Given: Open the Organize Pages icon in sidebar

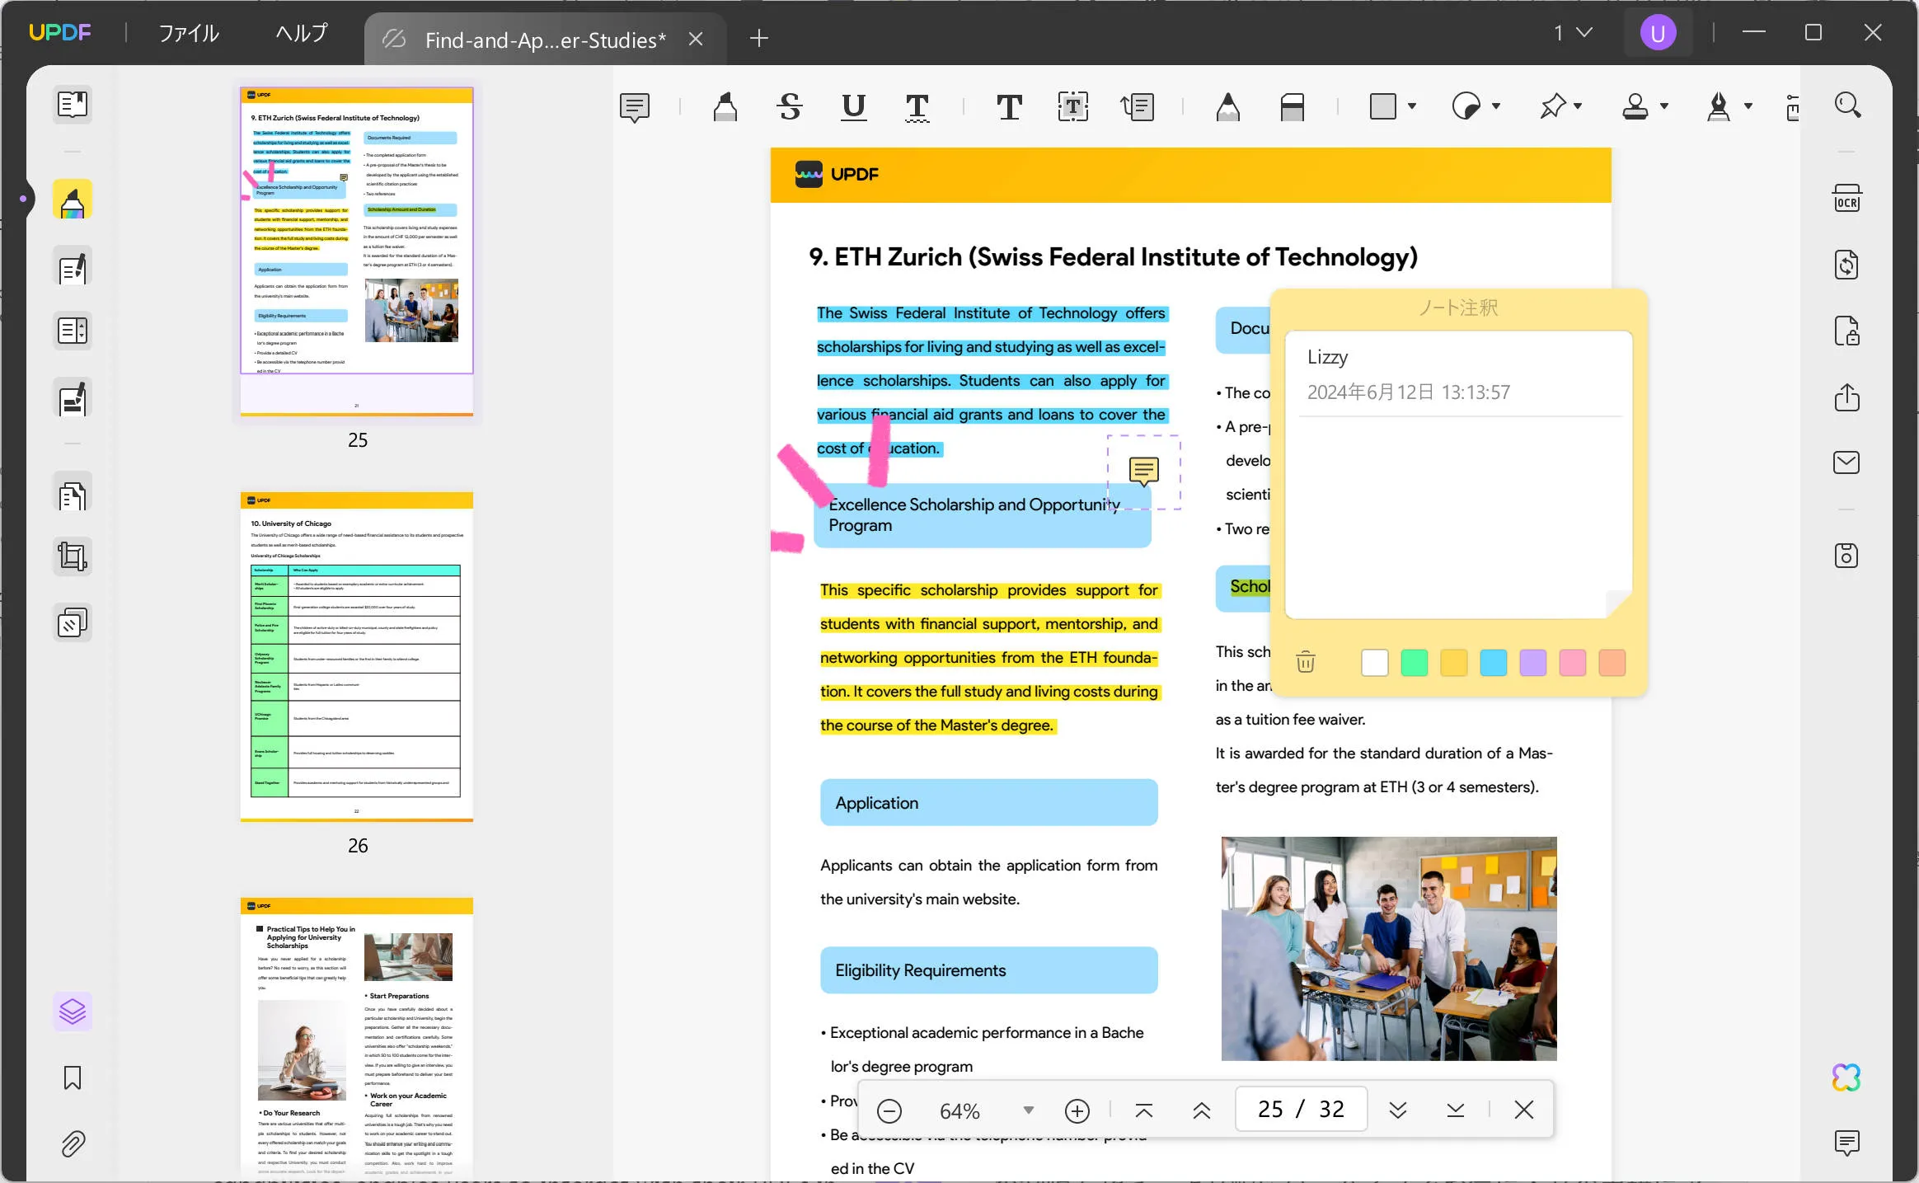Looking at the screenshot, I should (x=73, y=495).
